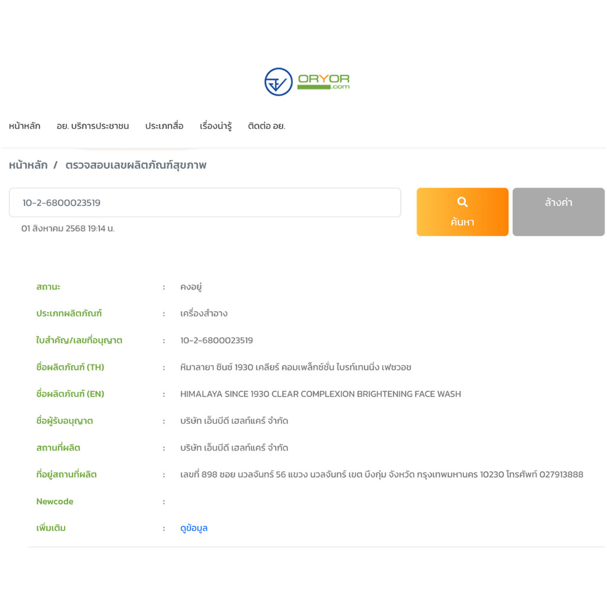607x607 pixels.
Task: Open the เรื่องน่ารู้ menu item
Action: click(216, 126)
